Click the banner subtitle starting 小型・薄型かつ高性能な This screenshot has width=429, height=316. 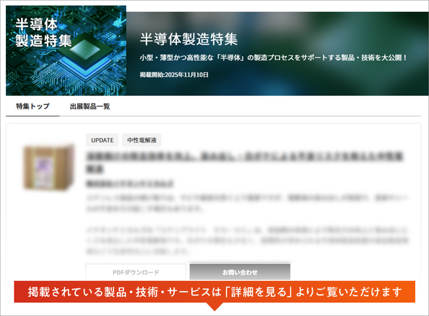point(274,58)
